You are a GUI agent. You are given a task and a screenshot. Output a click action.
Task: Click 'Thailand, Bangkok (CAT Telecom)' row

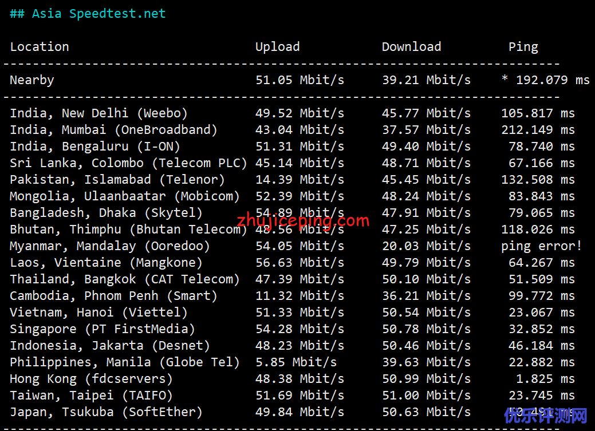292,279
